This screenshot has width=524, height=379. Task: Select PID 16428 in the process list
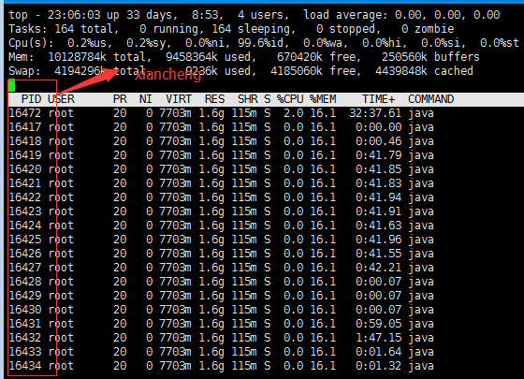coord(25,282)
